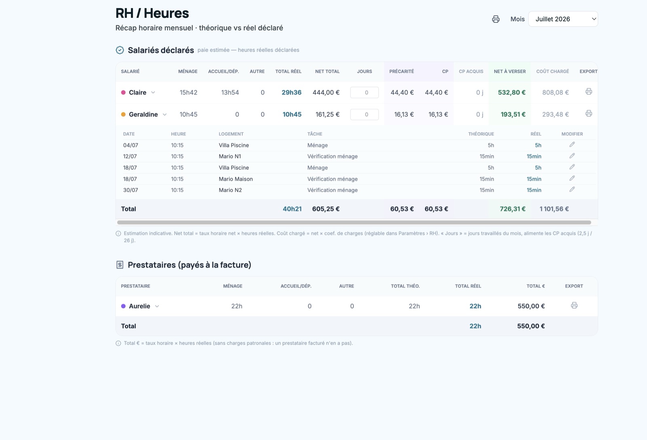
Task: Click the Mario Maison logement cell
Action: coord(236,179)
